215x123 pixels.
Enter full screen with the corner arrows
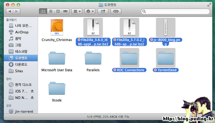tap(209, 5)
